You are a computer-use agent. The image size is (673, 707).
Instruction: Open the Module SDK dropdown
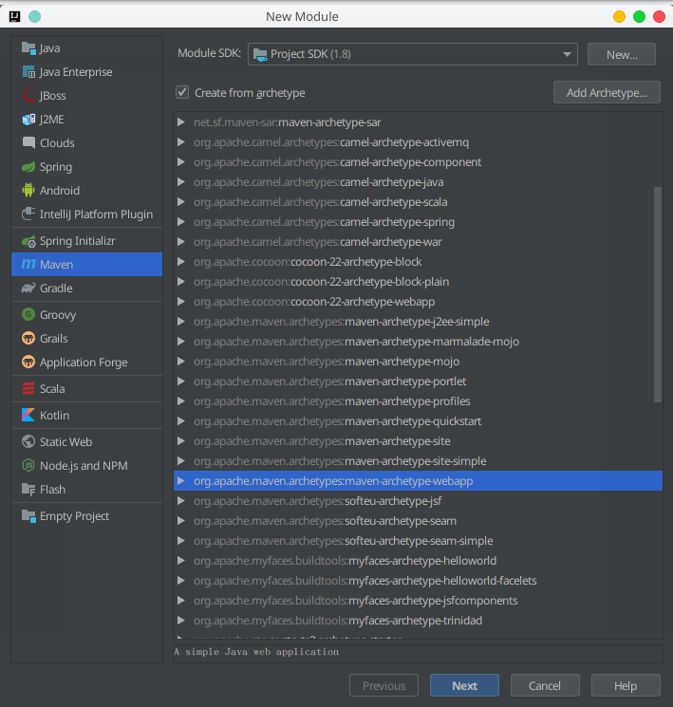click(x=412, y=54)
